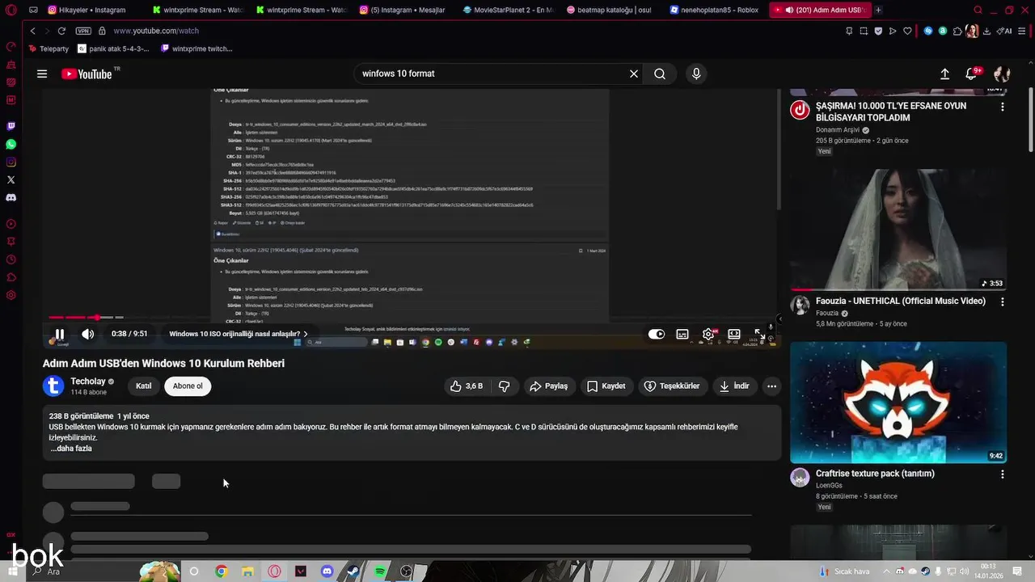Like the video with 3,6 B likes
The image size is (1035, 582).
point(466,386)
